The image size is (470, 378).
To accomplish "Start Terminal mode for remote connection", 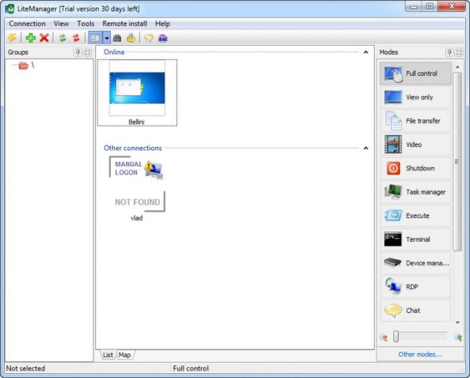I will point(415,239).
